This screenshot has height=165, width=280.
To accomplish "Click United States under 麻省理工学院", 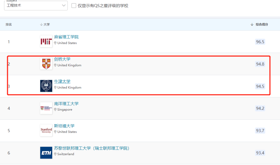I will pyautogui.click(x=67, y=43).
